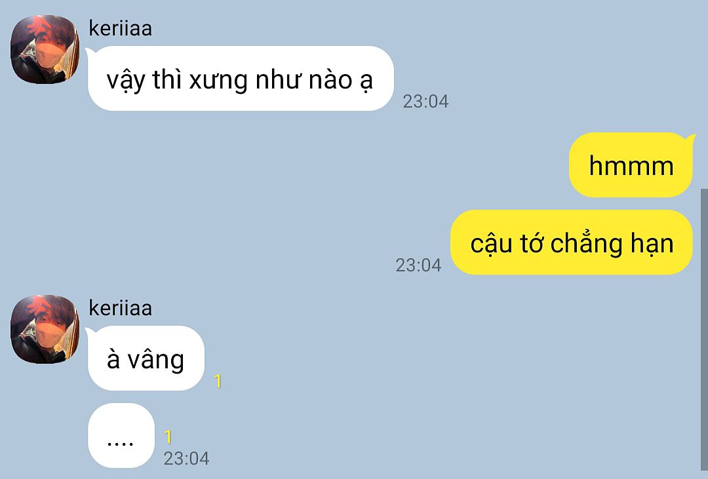Click the tail of the 'hmmm' bubble
Image resolution: width=708 pixels, height=479 pixels.
click(x=690, y=137)
